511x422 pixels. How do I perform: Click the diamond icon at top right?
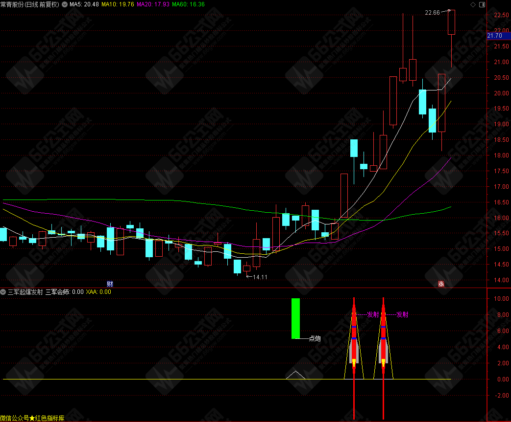(473, 4)
